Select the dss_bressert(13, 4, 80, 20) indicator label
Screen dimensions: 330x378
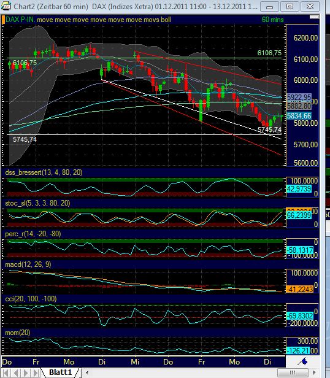pos(44,172)
